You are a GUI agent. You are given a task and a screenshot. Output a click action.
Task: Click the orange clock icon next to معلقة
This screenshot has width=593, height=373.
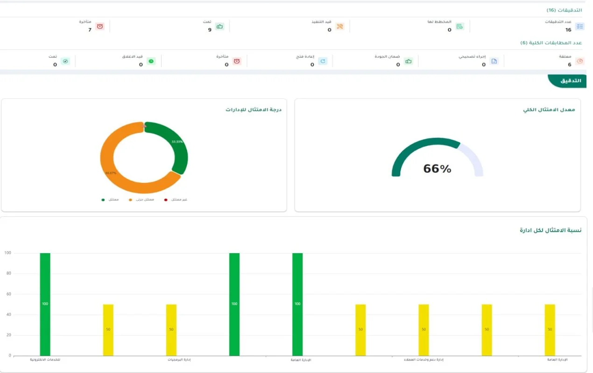[x=579, y=61]
